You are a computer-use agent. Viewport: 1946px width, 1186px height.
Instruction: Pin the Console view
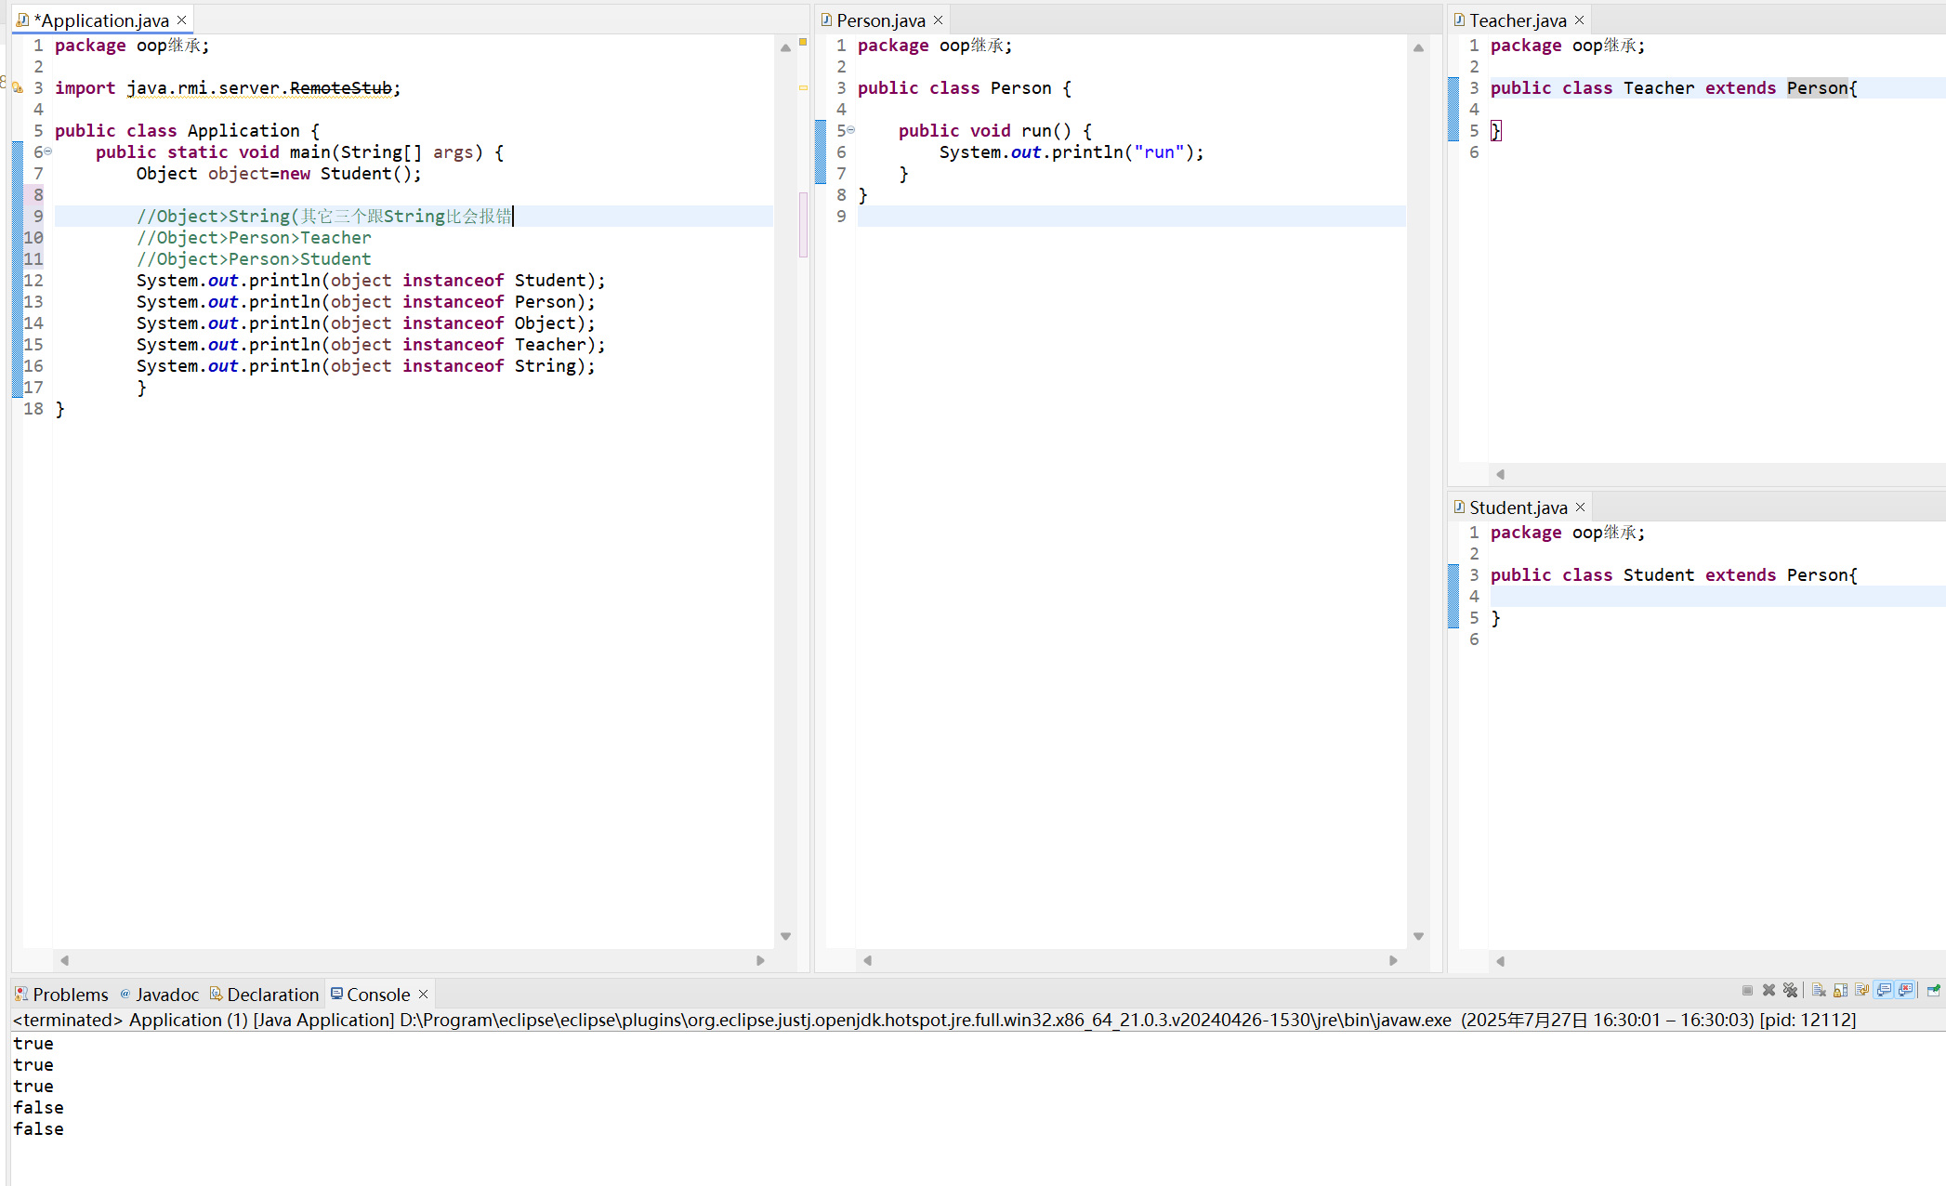pos(1933,991)
